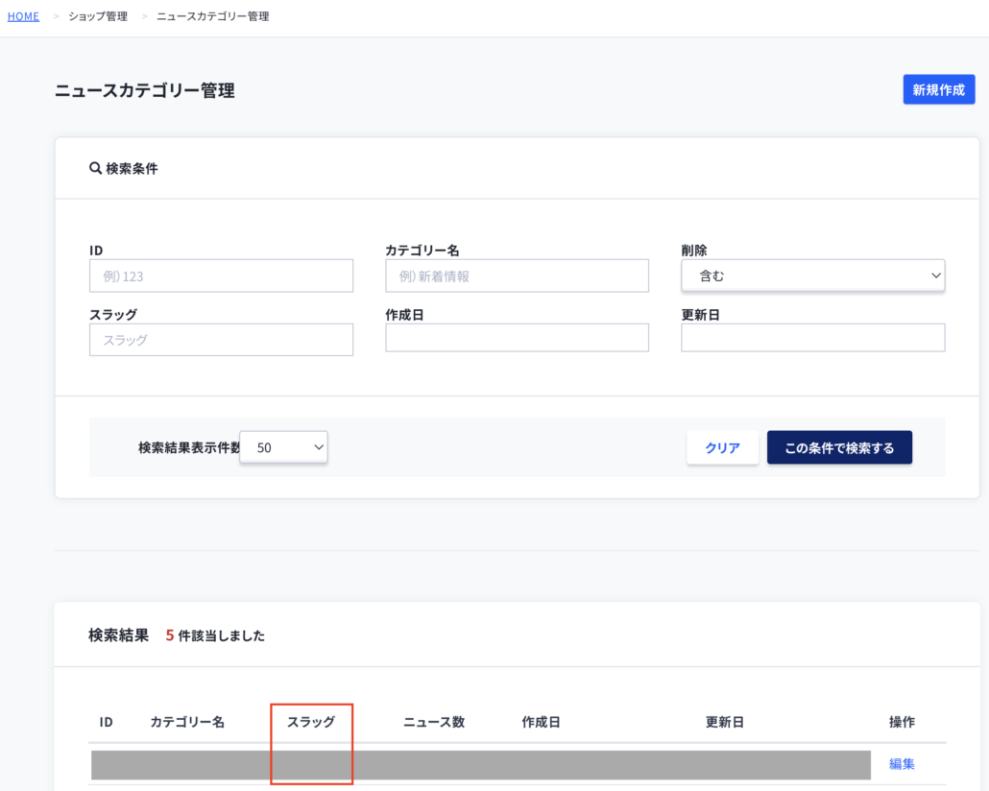Open the 削除 dropdown showing 含む

click(813, 276)
